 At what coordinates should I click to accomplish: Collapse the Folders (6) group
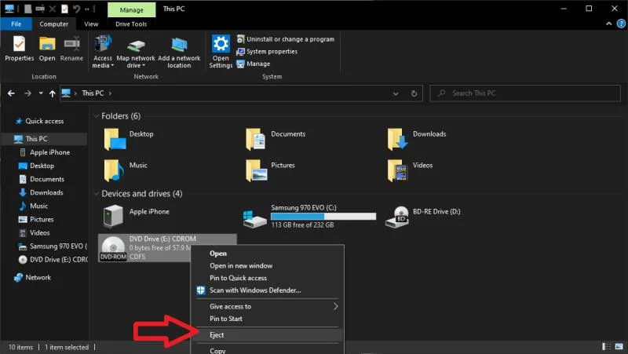[x=96, y=116]
